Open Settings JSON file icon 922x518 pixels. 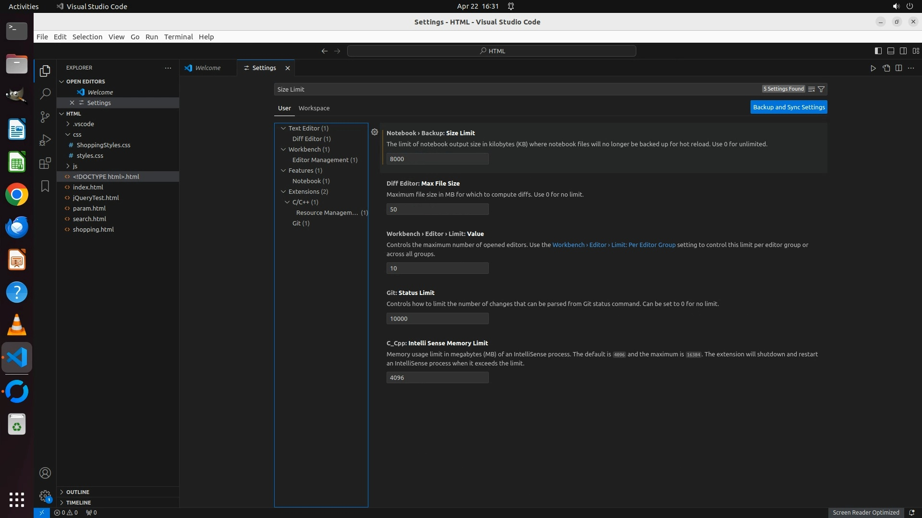886,68
